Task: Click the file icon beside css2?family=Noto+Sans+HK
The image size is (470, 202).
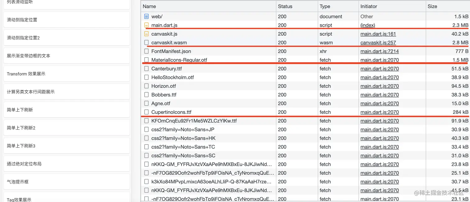Action: click(x=146, y=138)
